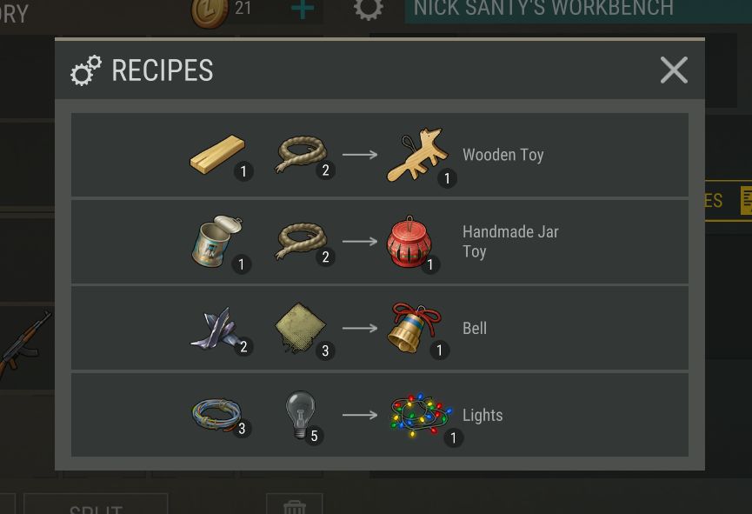Click the tin can ingredient icon
The height and width of the screenshot is (514, 752).
click(216, 240)
